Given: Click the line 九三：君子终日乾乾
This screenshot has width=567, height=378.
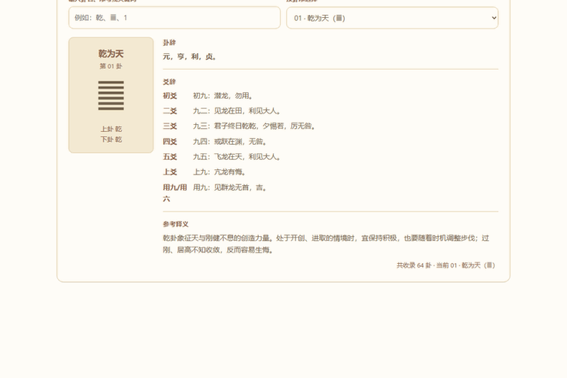Looking at the screenshot, I should (x=254, y=126).
